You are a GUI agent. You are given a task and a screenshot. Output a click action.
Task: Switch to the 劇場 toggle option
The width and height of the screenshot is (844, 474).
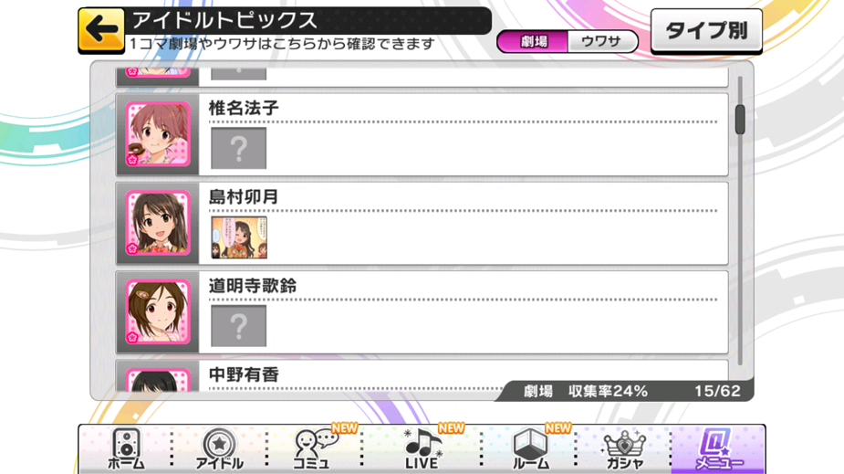(x=534, y=41)
